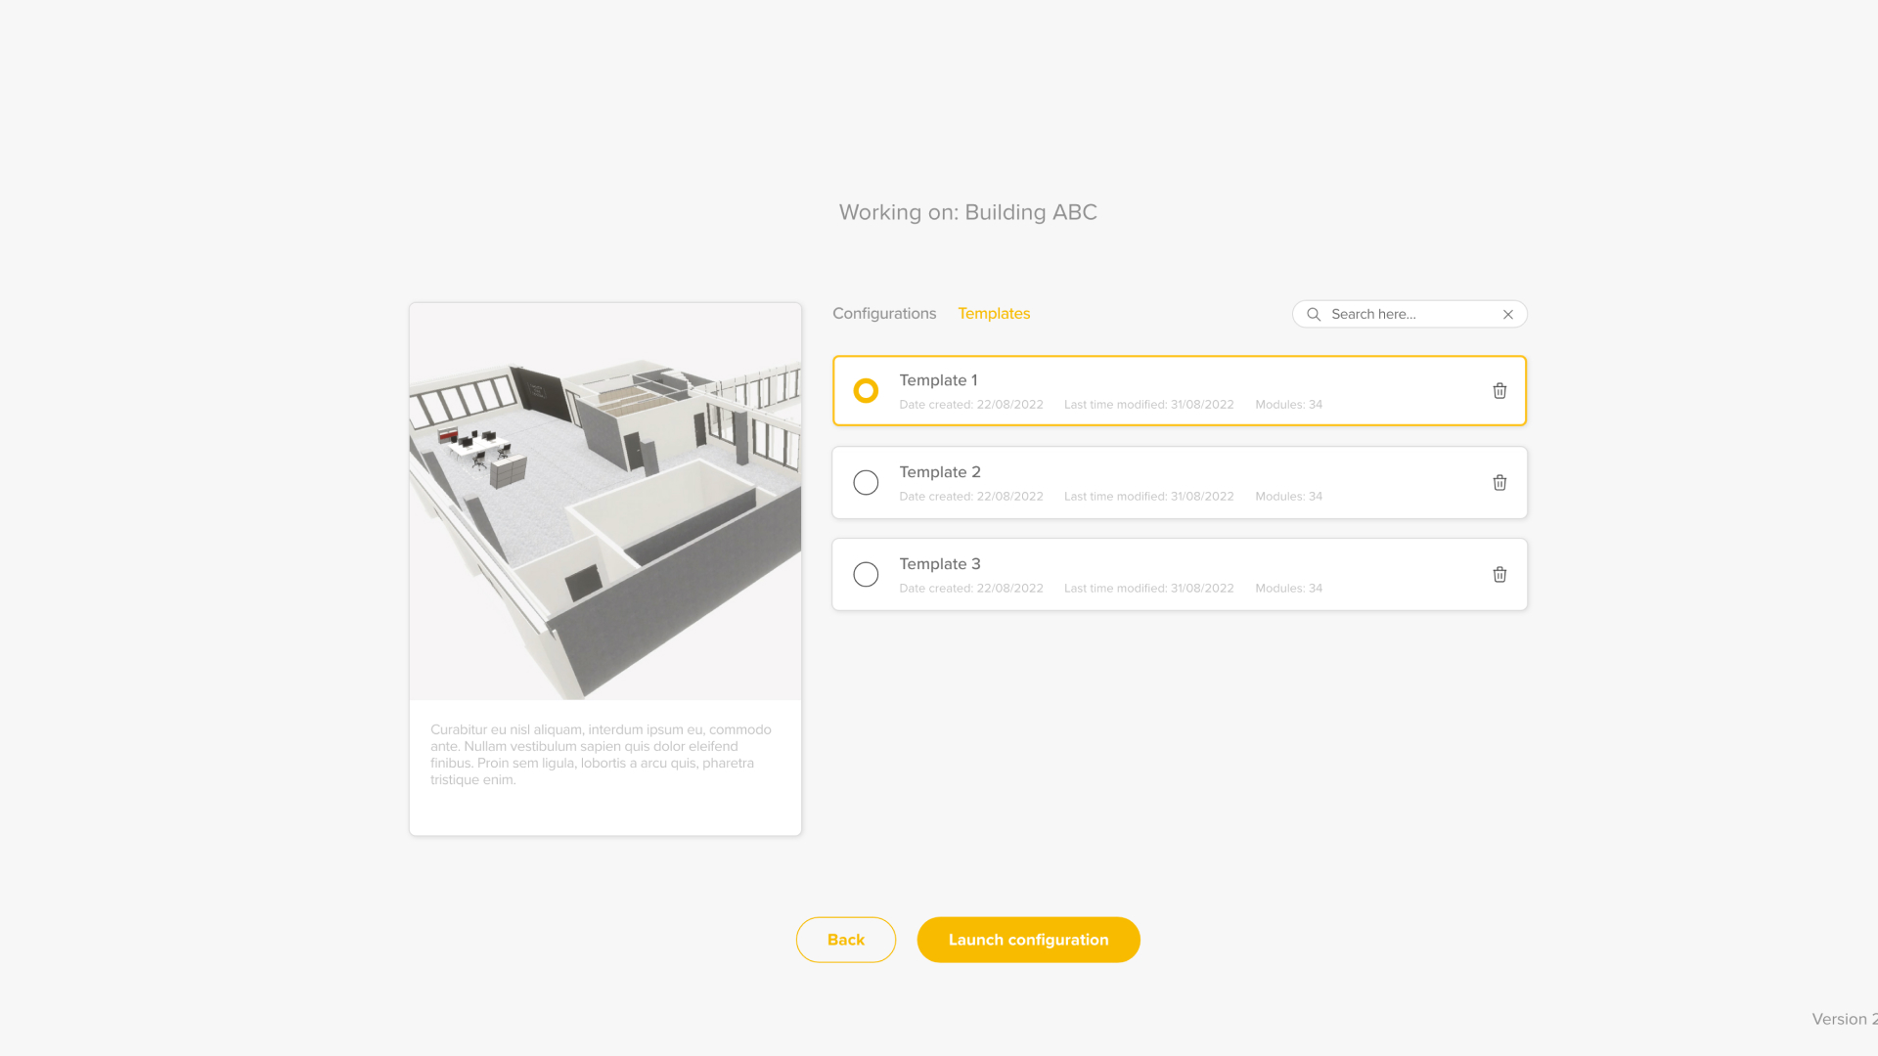Image resolution: width=1878 pixels, height=1056 pixels.
Task: Click the Back button
Action: tap(845, 939)
